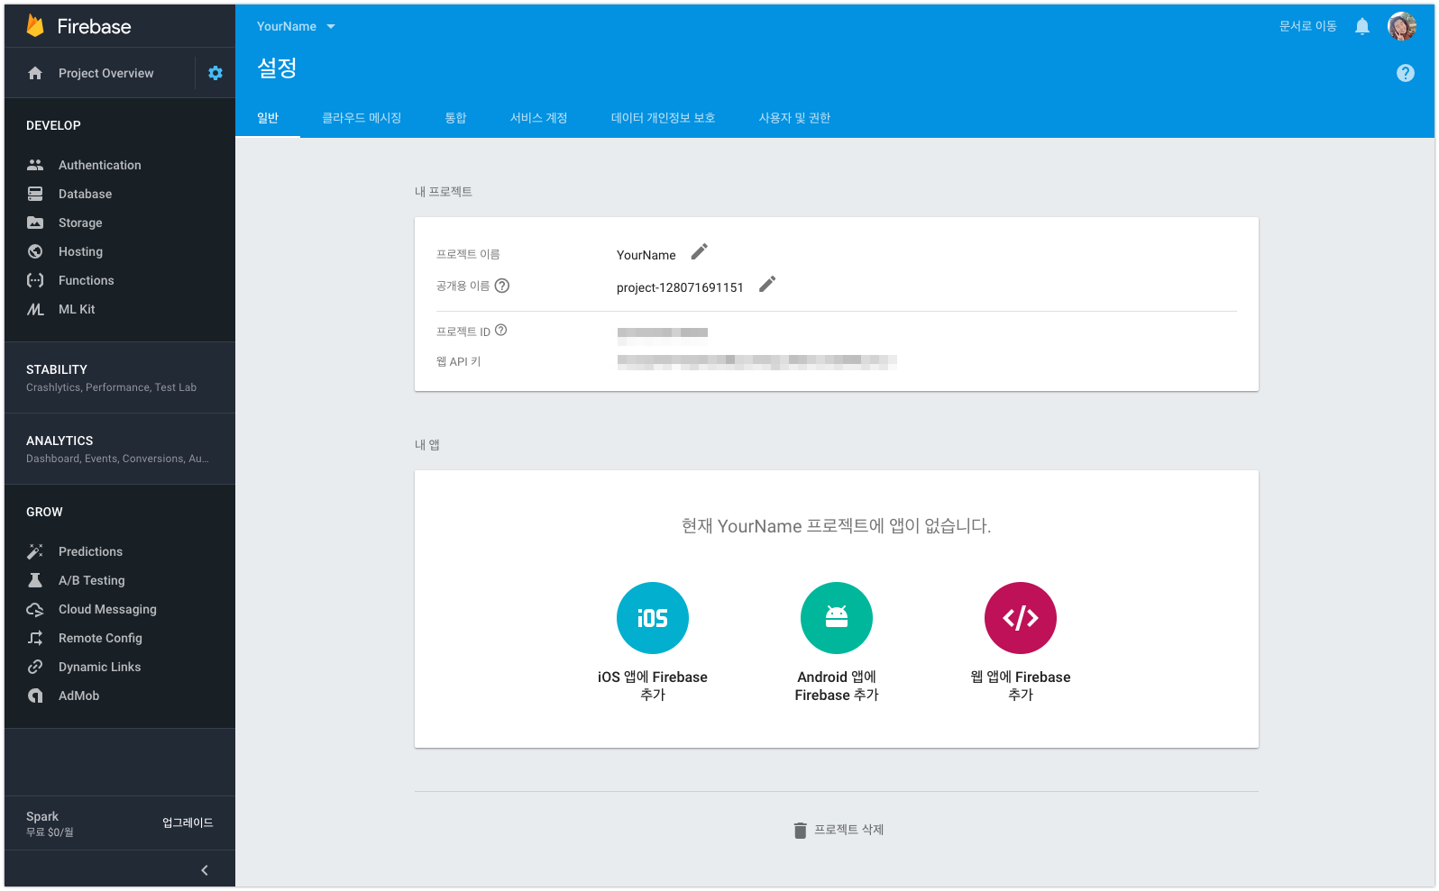Click the Functions brackets icon

(35, 280)
